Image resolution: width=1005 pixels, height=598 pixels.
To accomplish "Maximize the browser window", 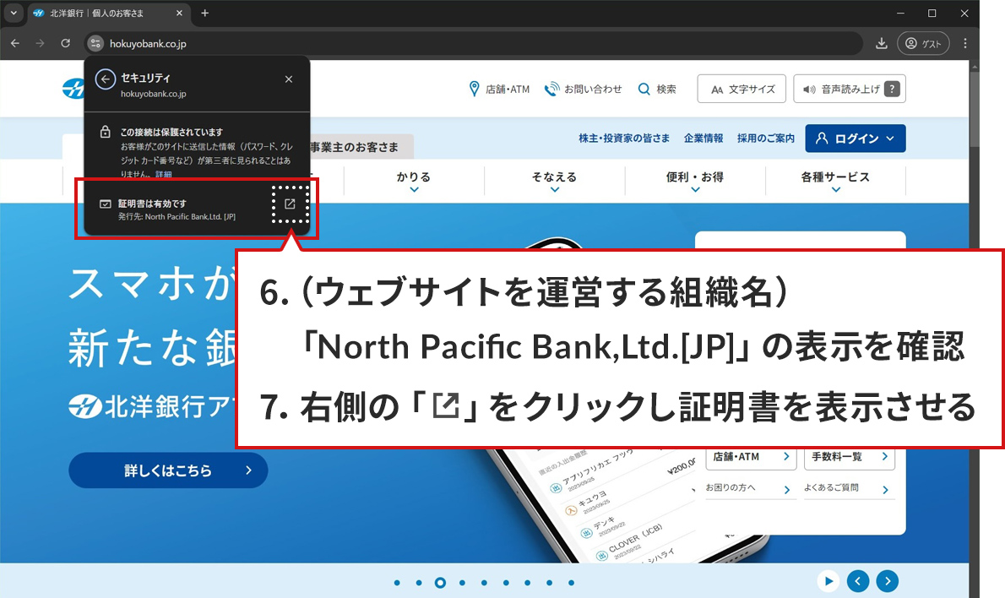I will tap(932, 13).
